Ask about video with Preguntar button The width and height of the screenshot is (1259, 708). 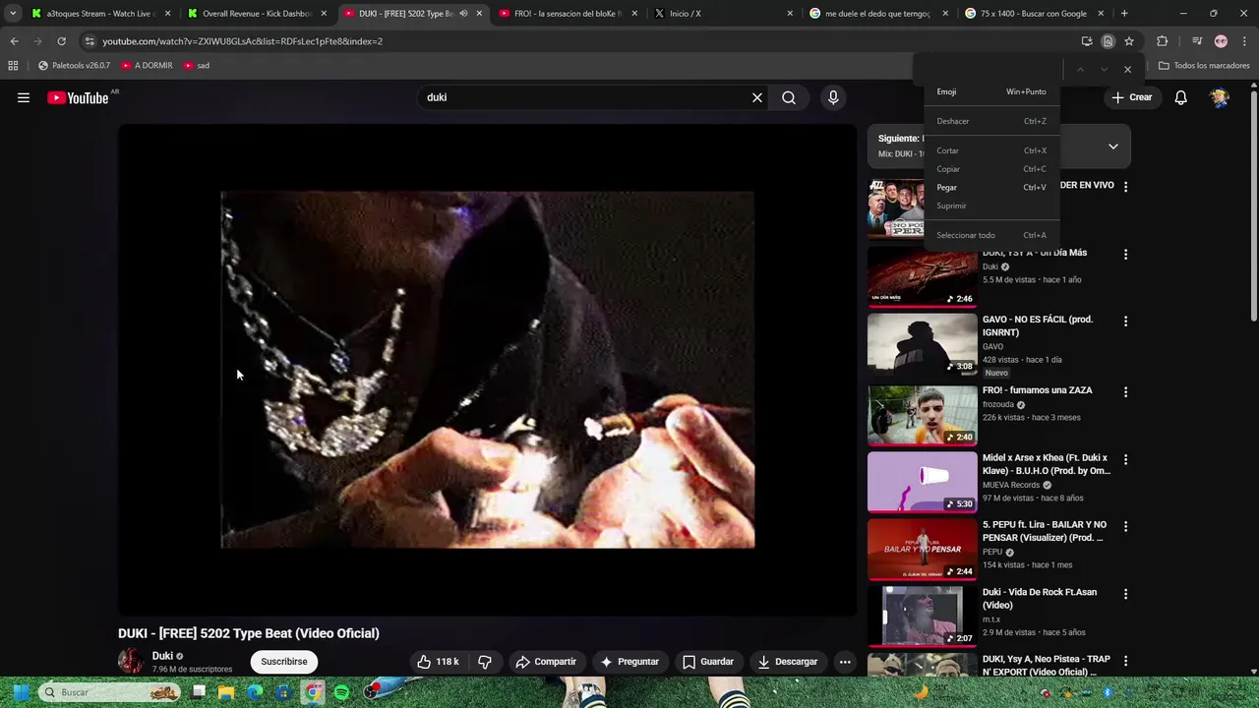tap(629, 662)
